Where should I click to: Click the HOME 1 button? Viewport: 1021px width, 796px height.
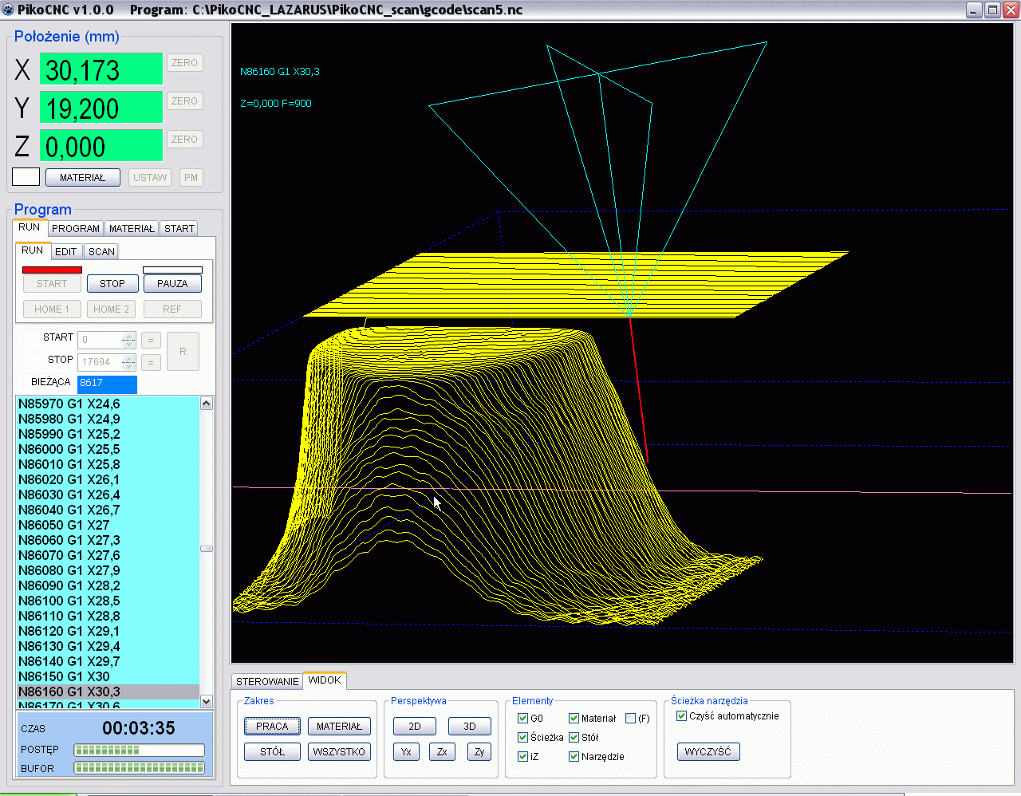click(52, 309)
